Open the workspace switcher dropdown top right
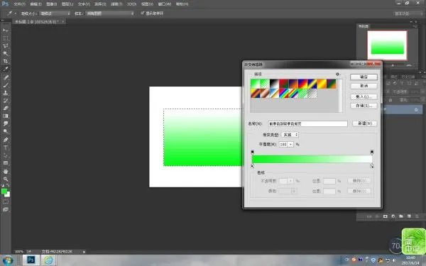Image resolution: width=426 pixels, height=266 pixels. (x=408, y=13)
